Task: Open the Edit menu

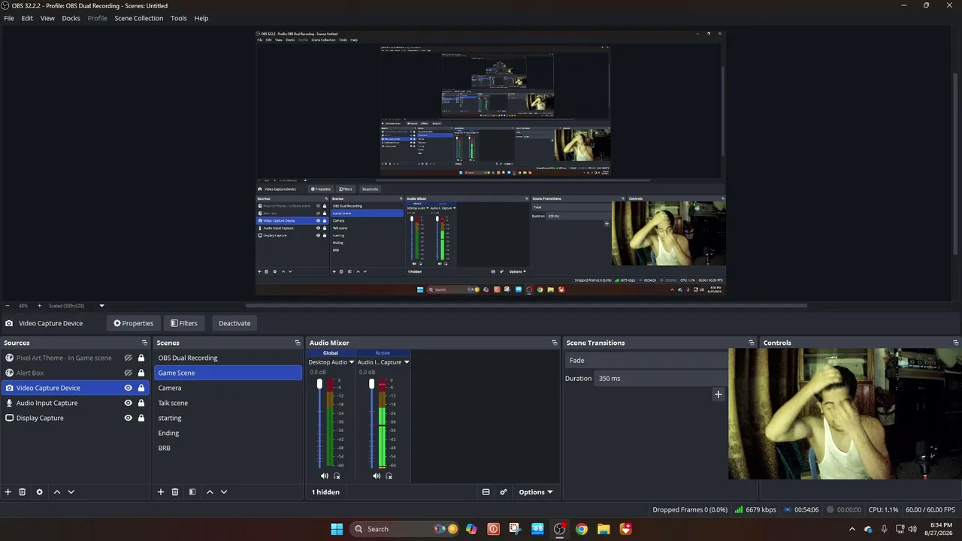Action: 27,18
